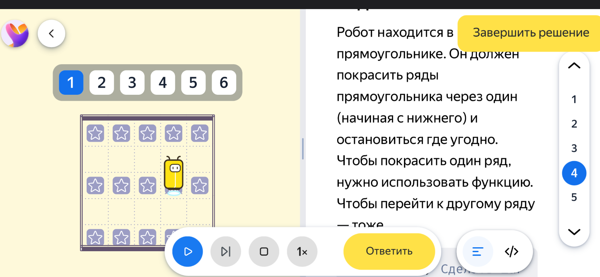Click bottom row leftmost star cell
This screenshot has width=600, height=277.
click(95, 238)
